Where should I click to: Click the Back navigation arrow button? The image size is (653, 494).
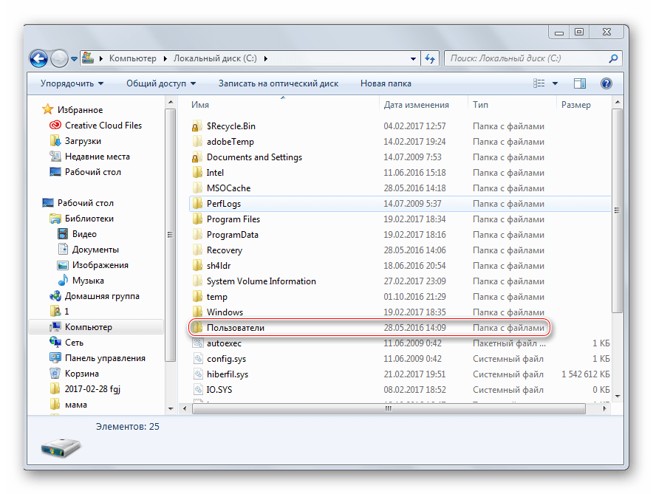click(38, 58)
